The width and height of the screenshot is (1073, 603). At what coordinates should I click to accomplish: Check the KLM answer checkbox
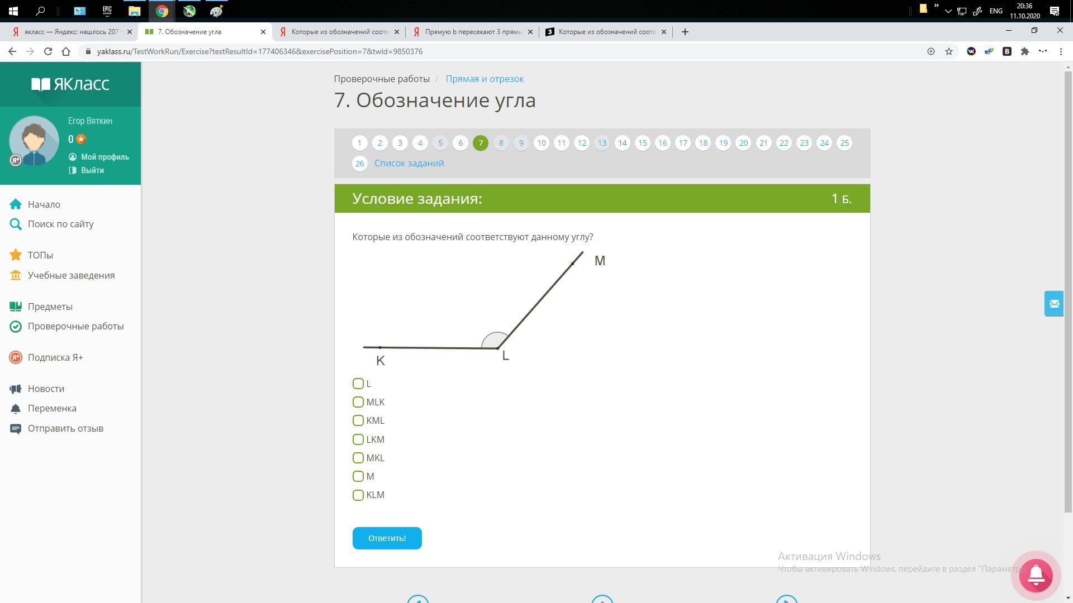[358, 495]
